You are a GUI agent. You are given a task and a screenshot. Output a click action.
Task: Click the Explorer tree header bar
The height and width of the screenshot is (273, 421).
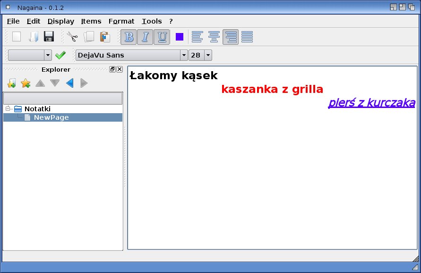[63, 98]
